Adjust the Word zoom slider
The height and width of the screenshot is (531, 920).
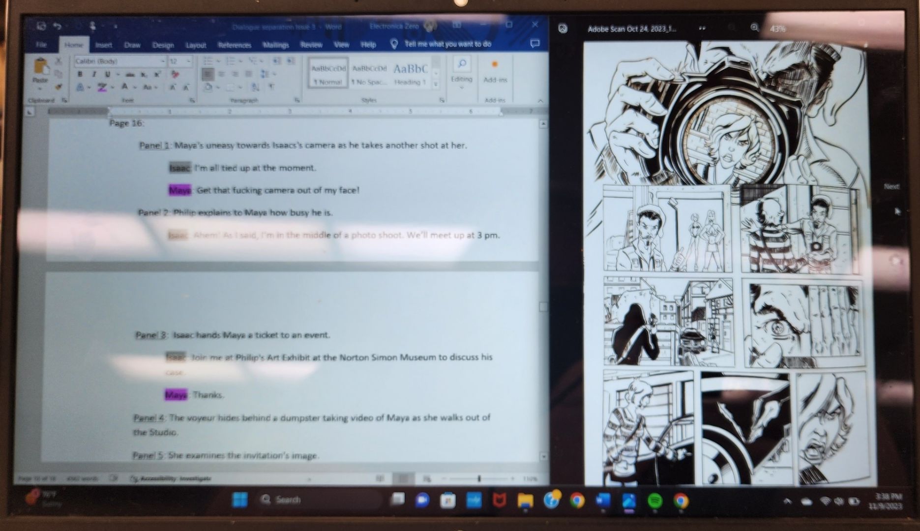(479, 478)
